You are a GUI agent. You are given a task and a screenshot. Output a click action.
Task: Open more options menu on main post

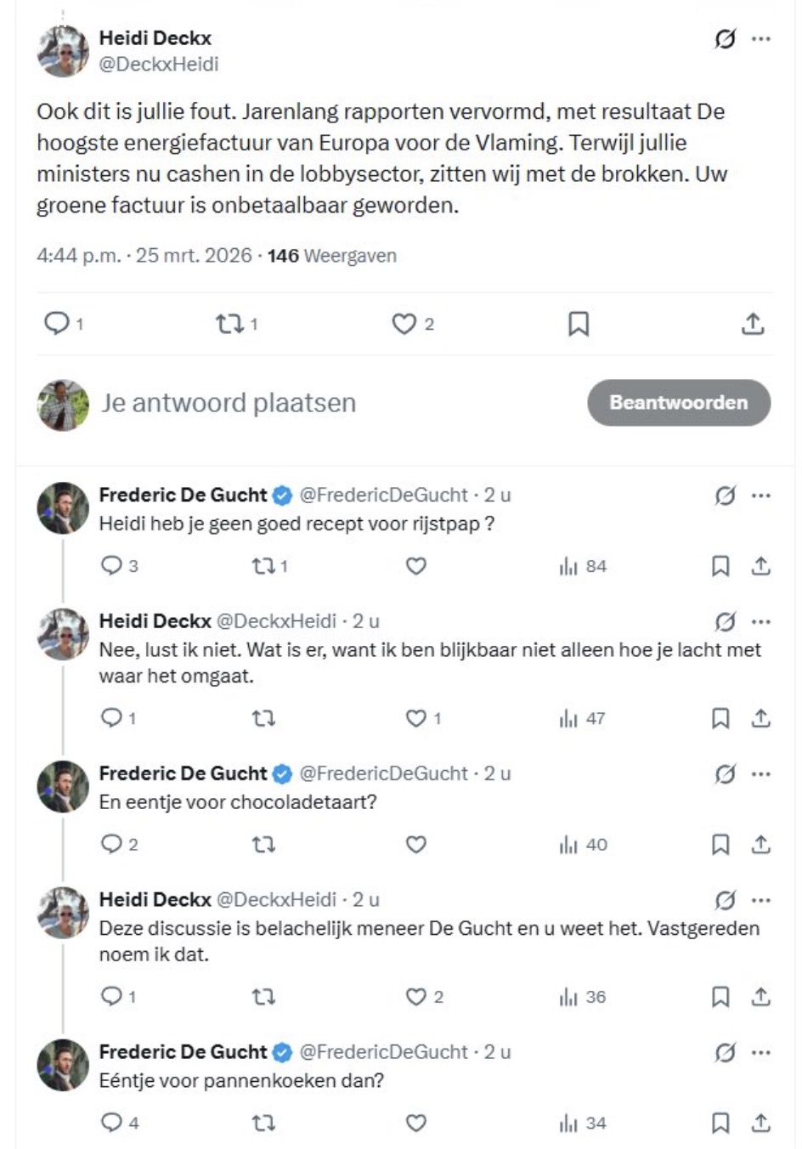coord(761,38)
